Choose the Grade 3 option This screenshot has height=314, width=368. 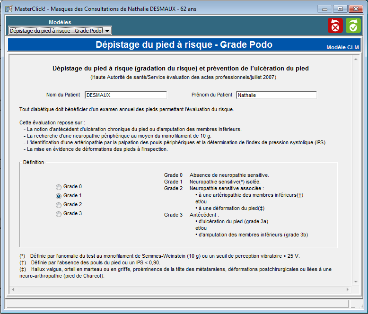(59, 214)
